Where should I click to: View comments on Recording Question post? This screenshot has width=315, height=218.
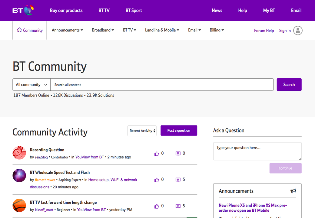pos(178,154)
